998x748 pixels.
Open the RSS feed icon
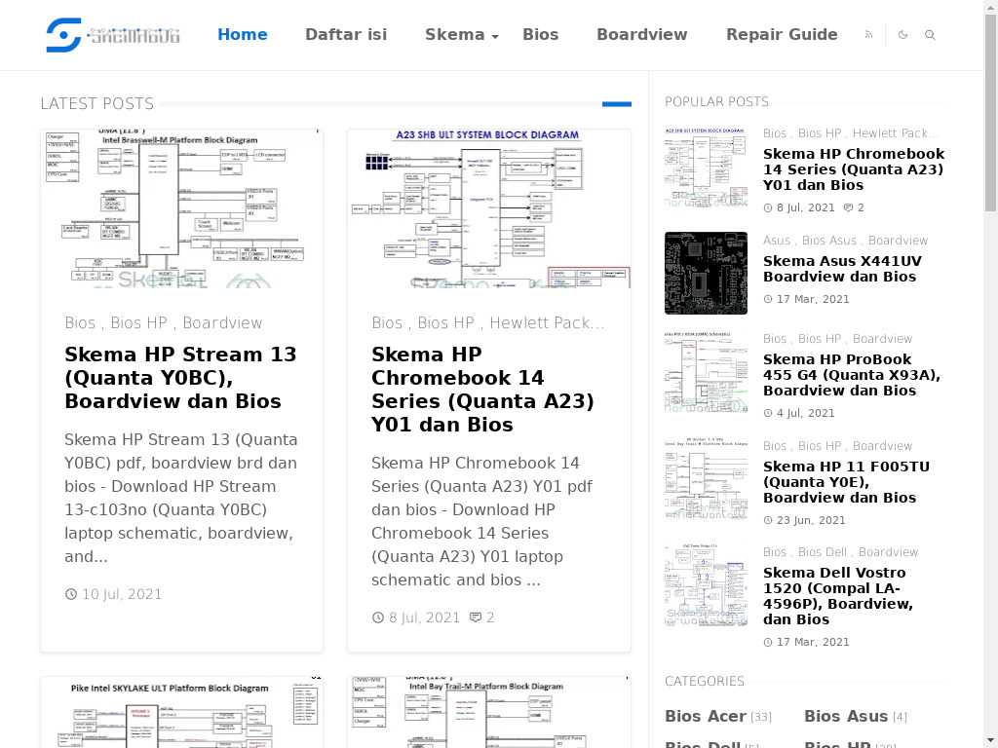coord(868,35)
